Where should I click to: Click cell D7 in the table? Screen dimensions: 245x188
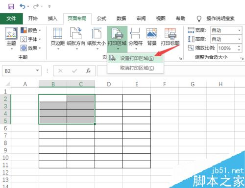coord(109,135)
